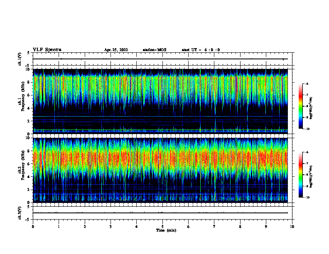Click the "-5" tick on ch.1(V) axis
Screen dimensions: 329x254
point(27,66)
